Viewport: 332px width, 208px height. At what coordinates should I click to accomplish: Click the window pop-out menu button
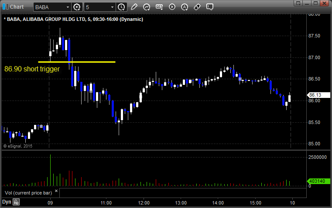point(298,3)
